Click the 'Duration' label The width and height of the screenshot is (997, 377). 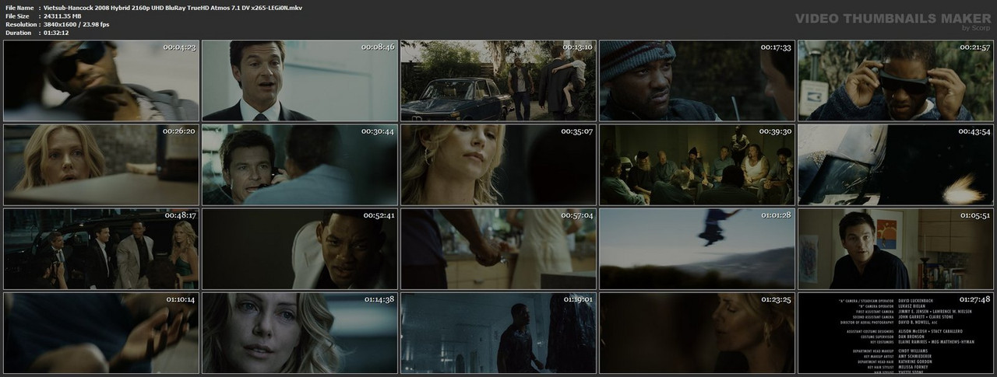[18, 33]
